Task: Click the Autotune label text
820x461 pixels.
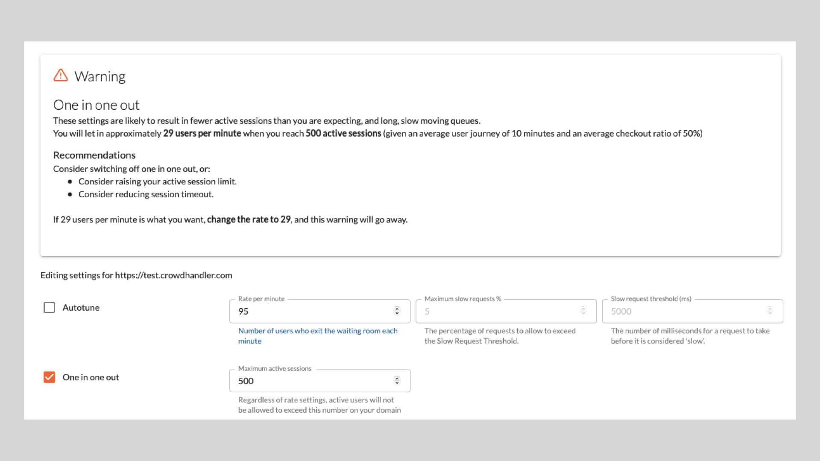Action: (x=81, y=307)
